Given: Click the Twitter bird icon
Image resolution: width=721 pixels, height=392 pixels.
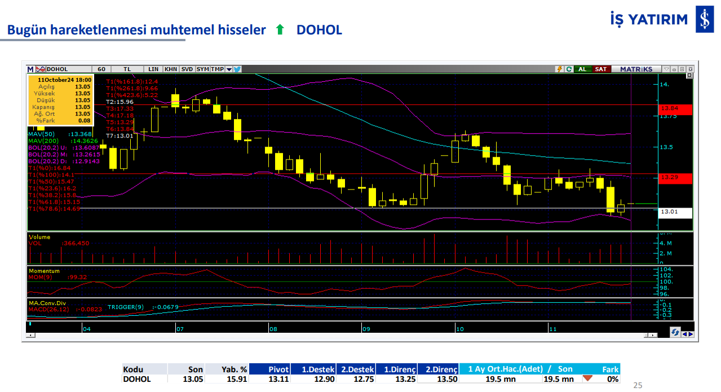Looking at the screenshot, I should pos(237,69).
